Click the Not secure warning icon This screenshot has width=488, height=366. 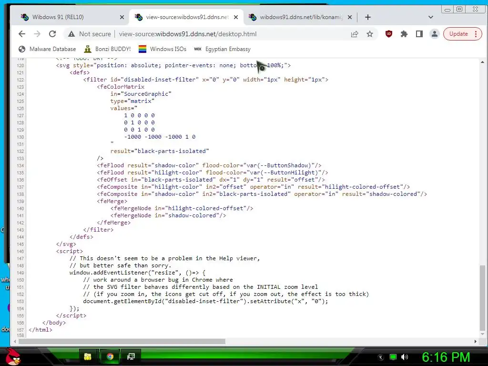click(x=71, y=34)
